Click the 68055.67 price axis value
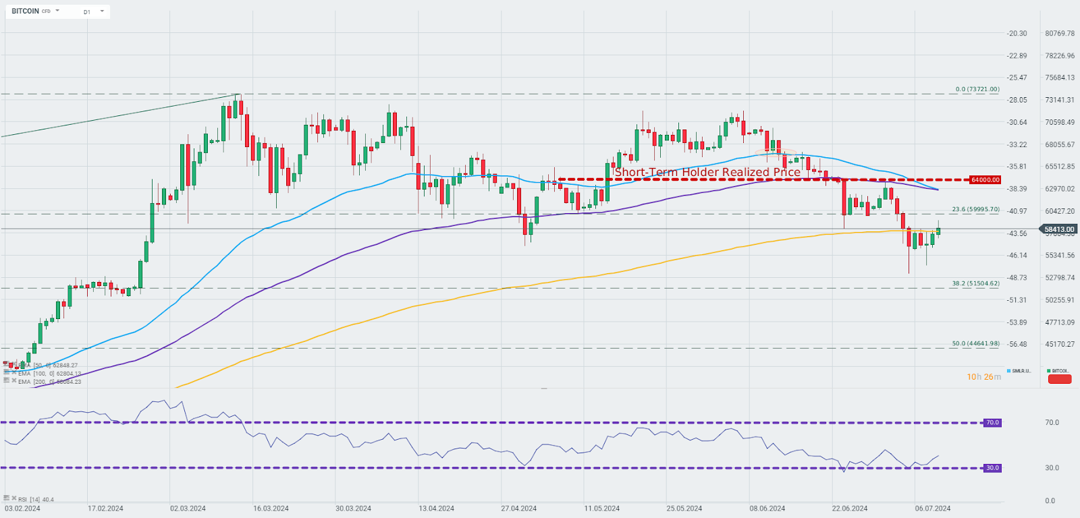 (x=1060, y=144)
